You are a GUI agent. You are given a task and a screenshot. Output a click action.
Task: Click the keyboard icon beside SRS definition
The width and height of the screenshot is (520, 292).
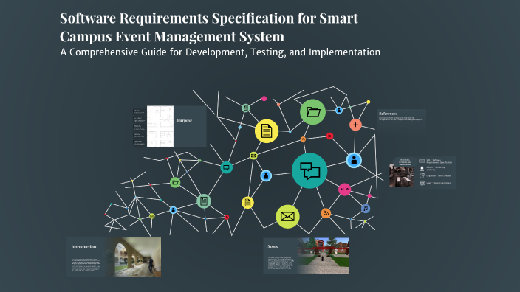point(422,161)
